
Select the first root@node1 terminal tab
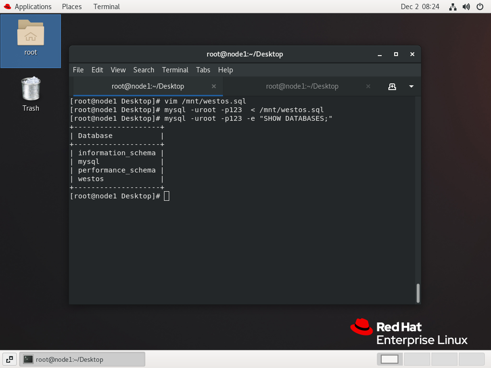148,86
